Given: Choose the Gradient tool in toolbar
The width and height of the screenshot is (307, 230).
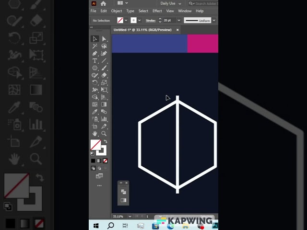Looking at the screenshot, I should [x=104, y=104].
